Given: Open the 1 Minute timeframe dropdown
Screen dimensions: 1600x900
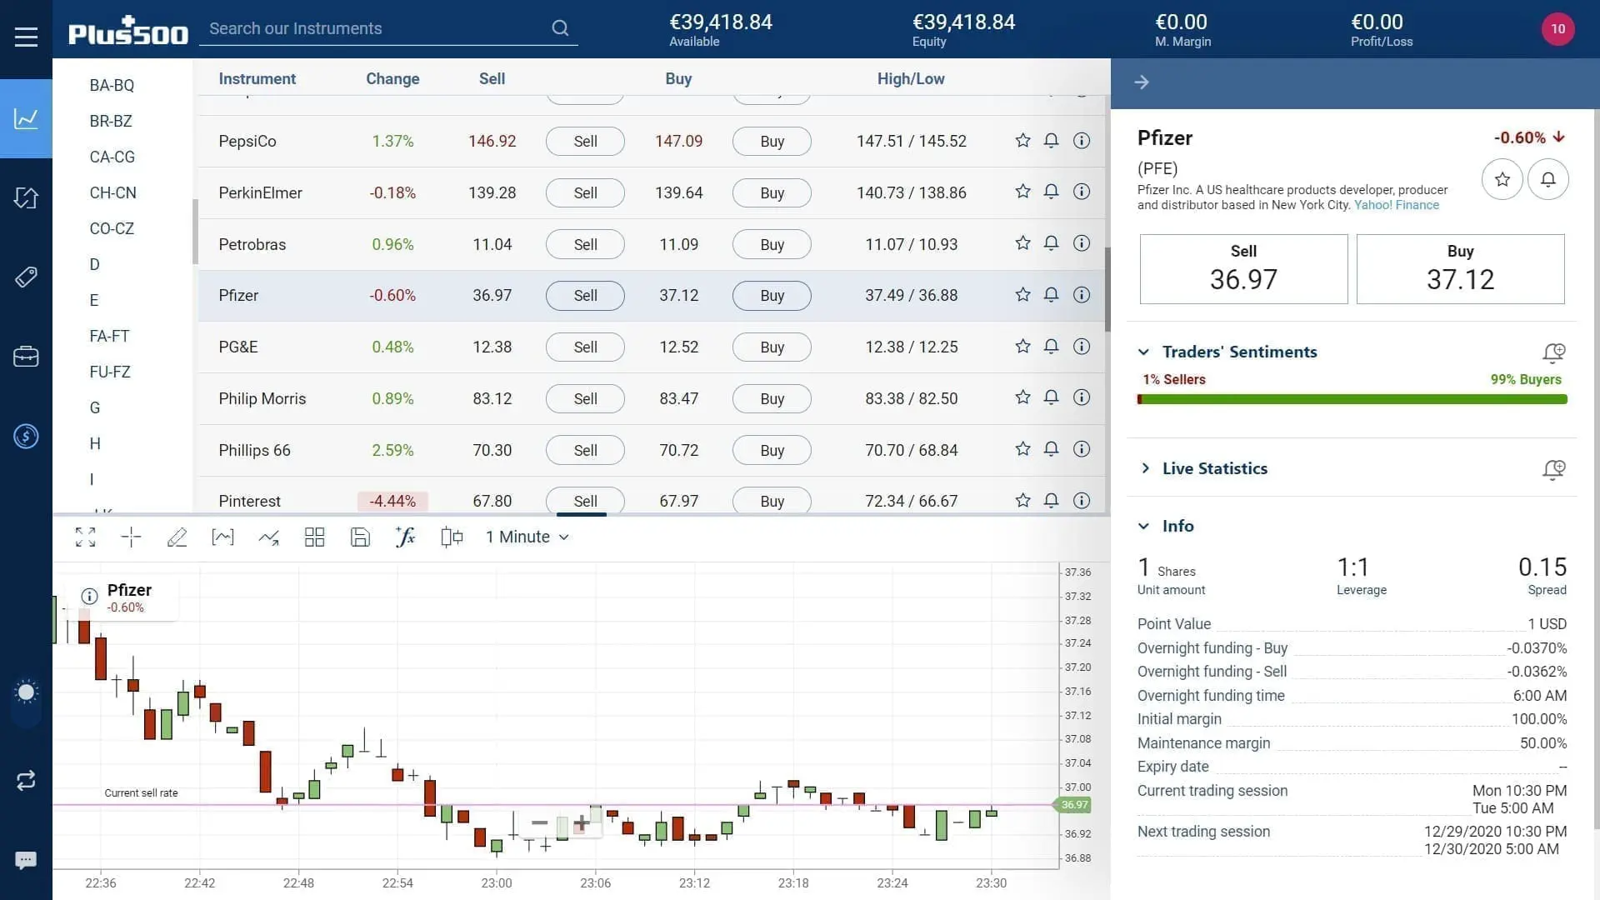Looking at the screenshot, I should coord(527,537).
